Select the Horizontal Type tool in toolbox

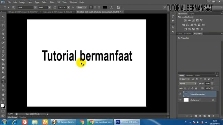(x=3, y=82)
